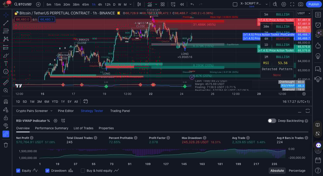Select the ruler measure tool
Viewport: 323px width, 176px height.
coord(6,82)
